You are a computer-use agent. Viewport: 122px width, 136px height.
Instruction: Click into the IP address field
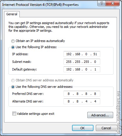coord(82,54)
